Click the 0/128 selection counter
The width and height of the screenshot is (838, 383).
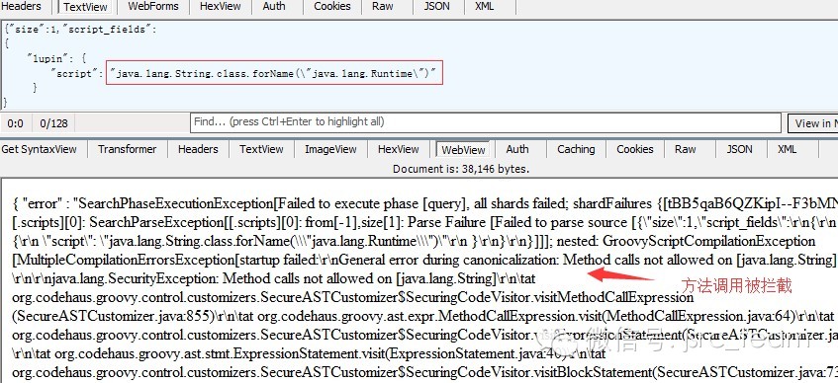coord(54,123)
